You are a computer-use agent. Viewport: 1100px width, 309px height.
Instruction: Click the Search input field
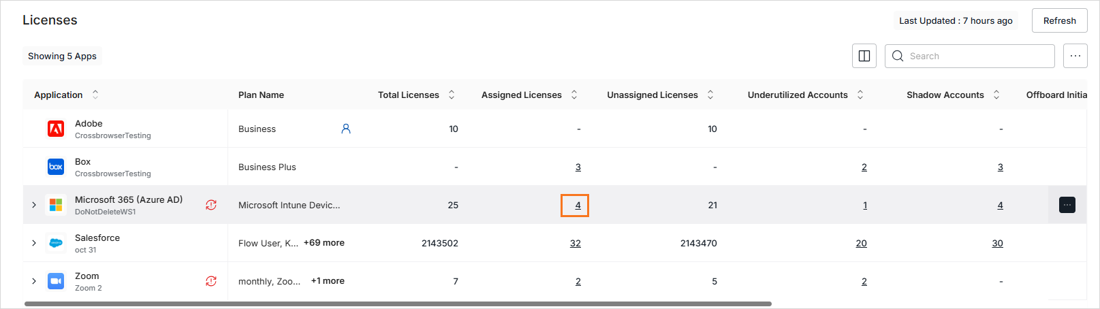(970, 56)
